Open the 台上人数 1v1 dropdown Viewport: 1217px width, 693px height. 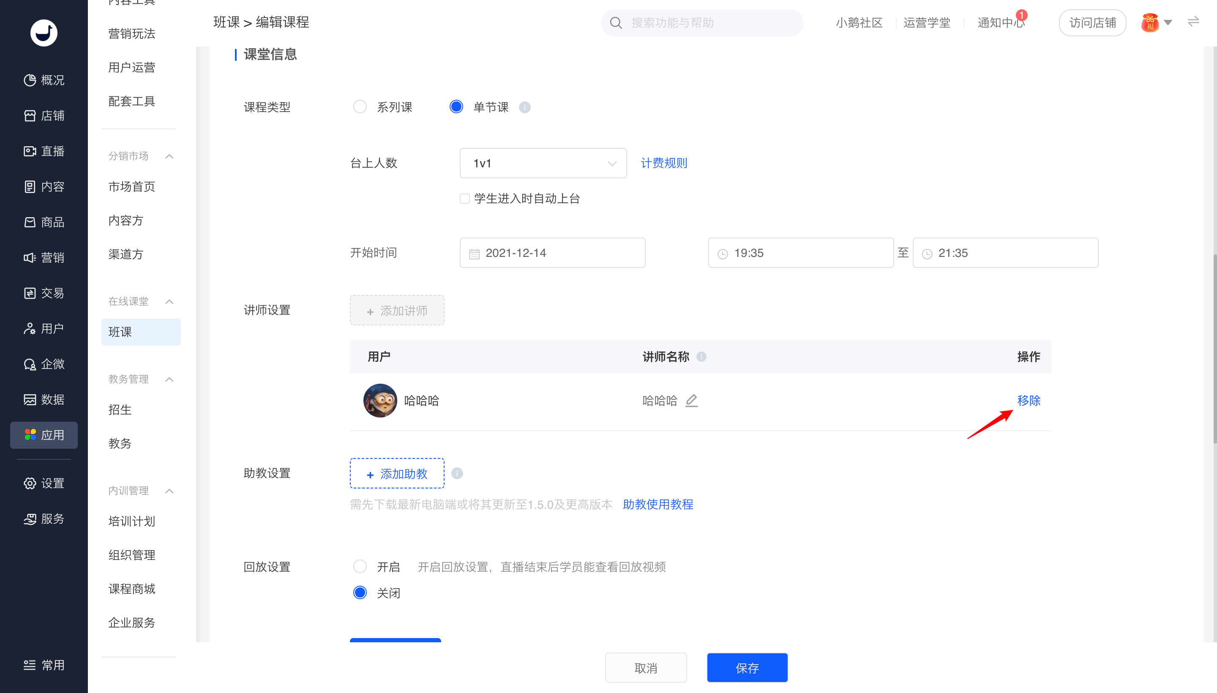(x=543, y=163)
